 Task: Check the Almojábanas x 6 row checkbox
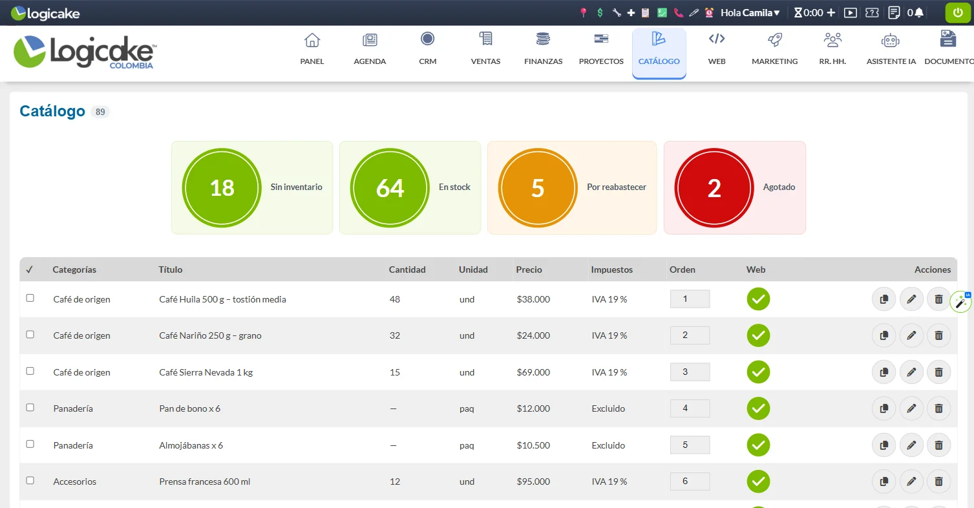(30, 444)
